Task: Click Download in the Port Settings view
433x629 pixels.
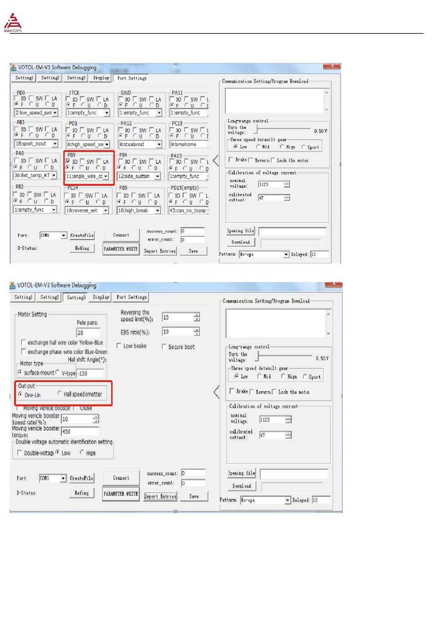Action: click(x=241, y=242)
